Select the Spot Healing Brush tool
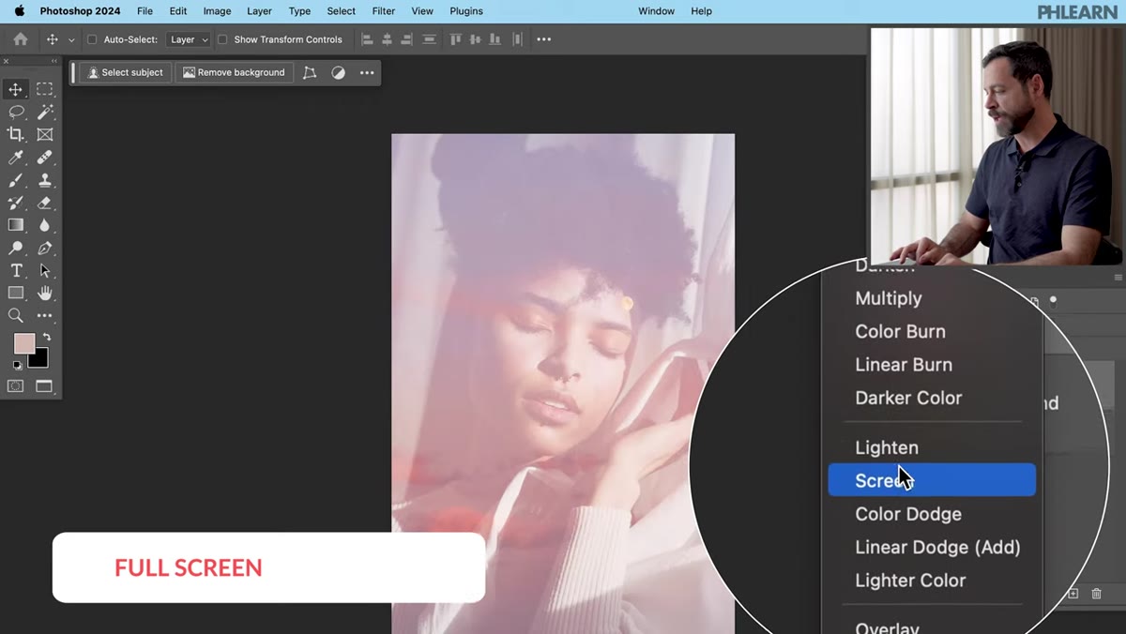 tap(44, 158)
